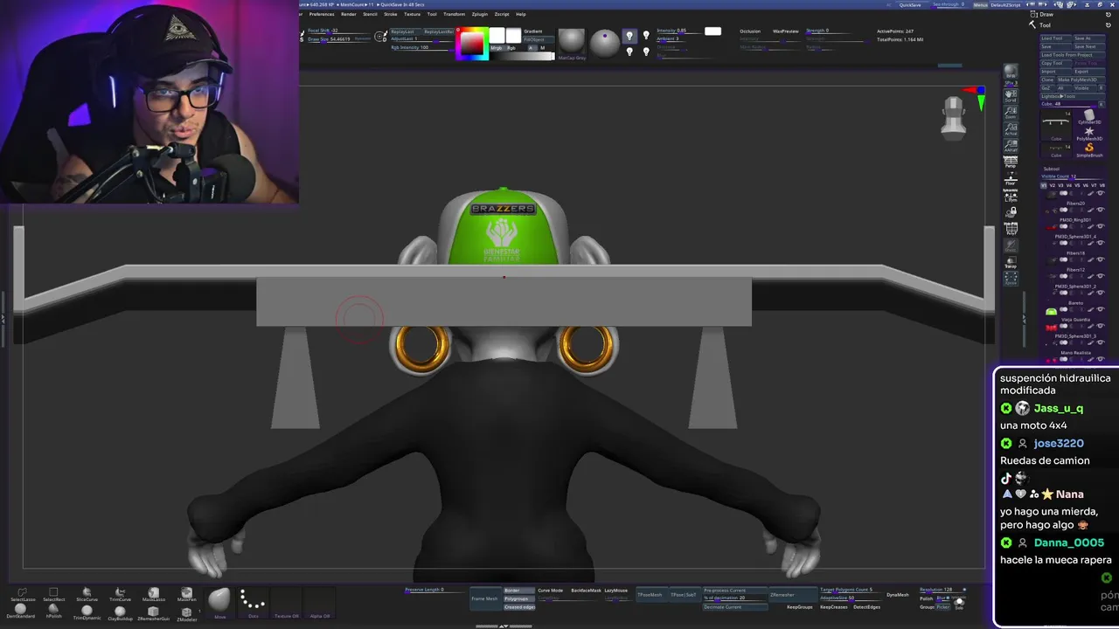Screen dimensions: 1119x629
Task: Select the Cube tool thumbnail
Action: 1056,124
